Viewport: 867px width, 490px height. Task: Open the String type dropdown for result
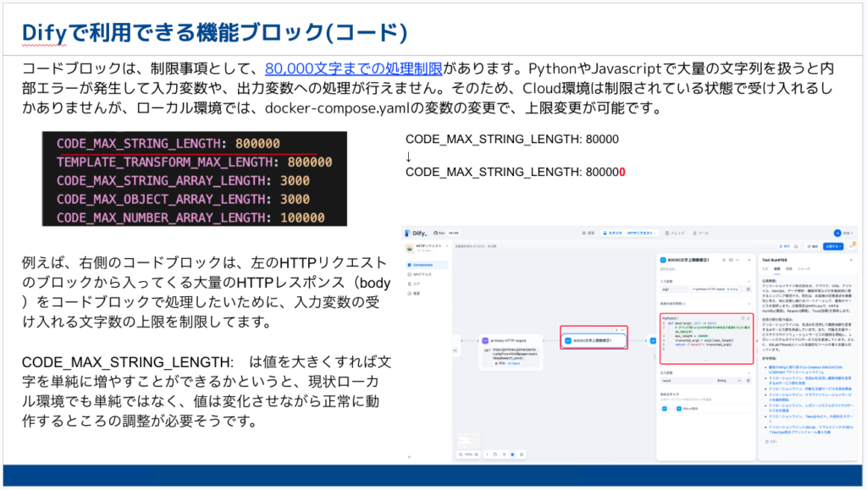click(x=729, y=381)
